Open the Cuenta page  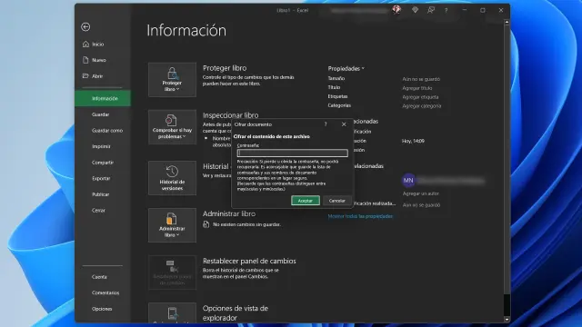(99, 277)
